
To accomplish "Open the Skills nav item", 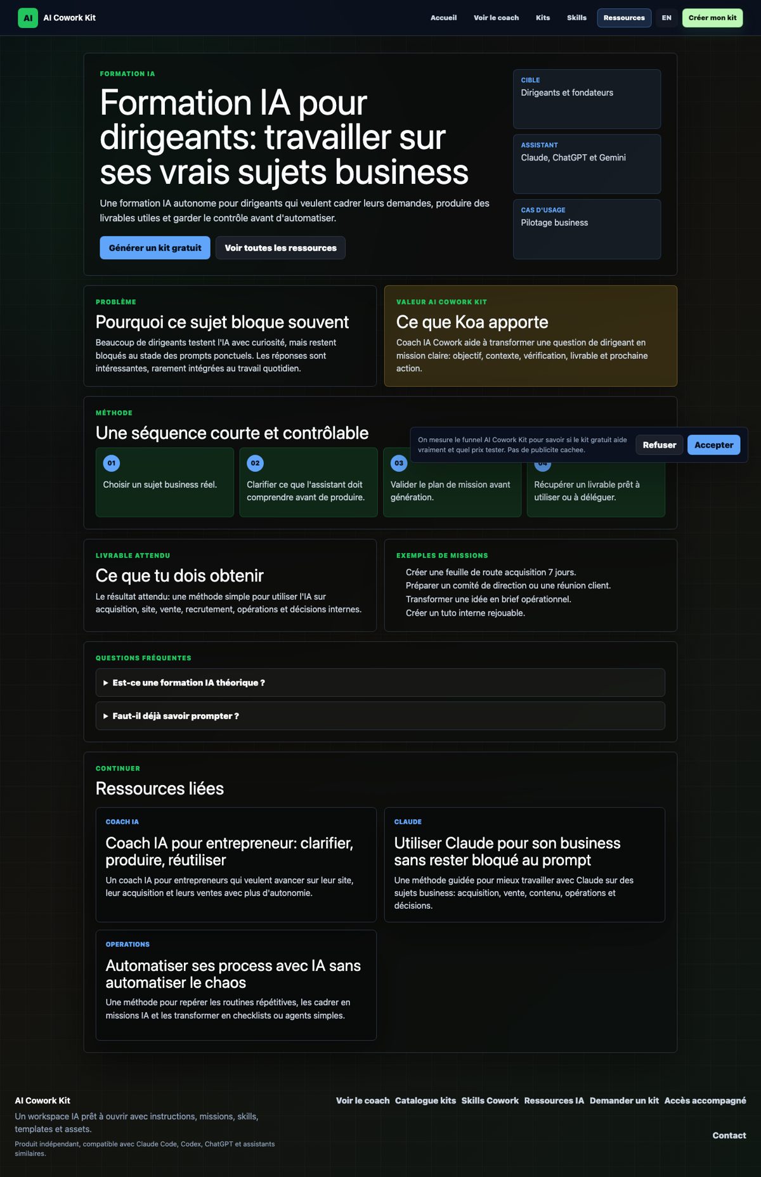I will (x=576, y=18).
